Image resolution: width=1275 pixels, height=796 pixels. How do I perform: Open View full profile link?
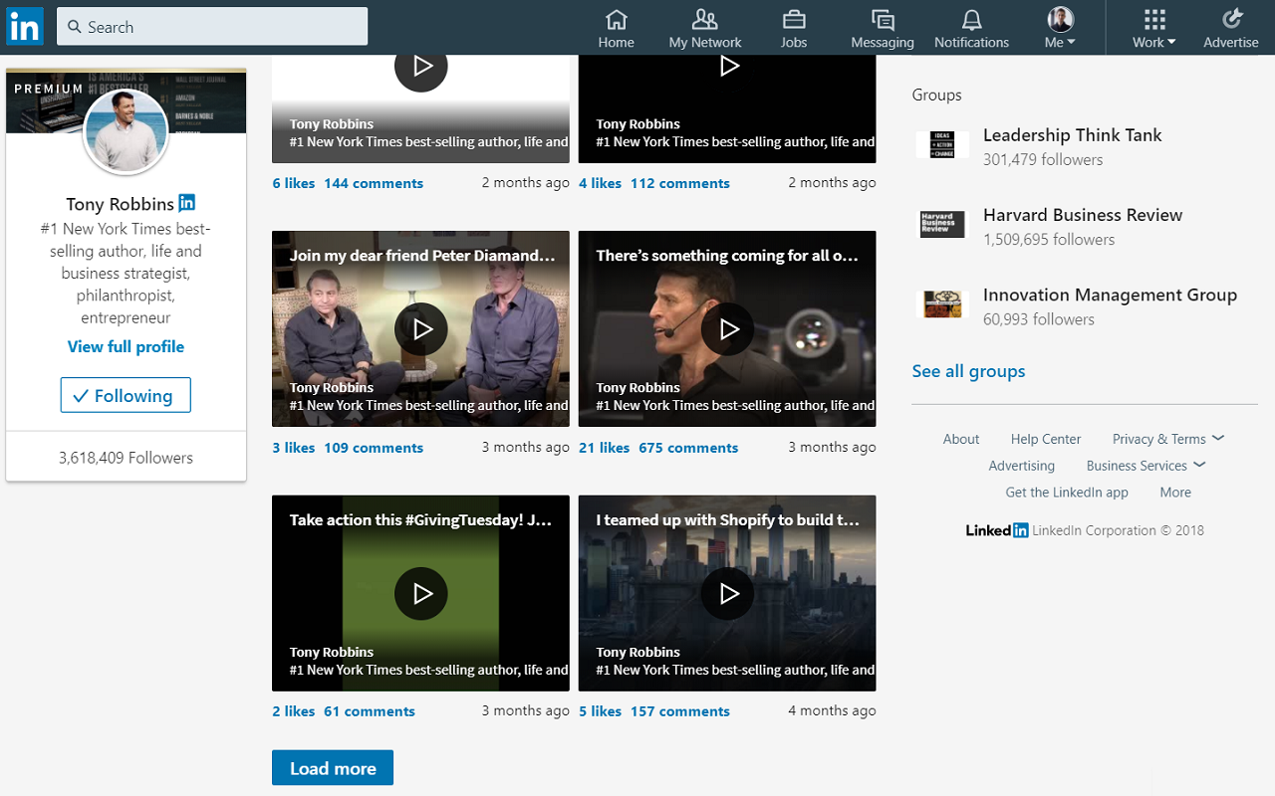pos(126,346)
